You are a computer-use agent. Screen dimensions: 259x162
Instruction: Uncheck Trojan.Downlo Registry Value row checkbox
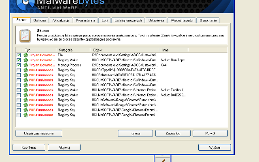click(19, 60)
